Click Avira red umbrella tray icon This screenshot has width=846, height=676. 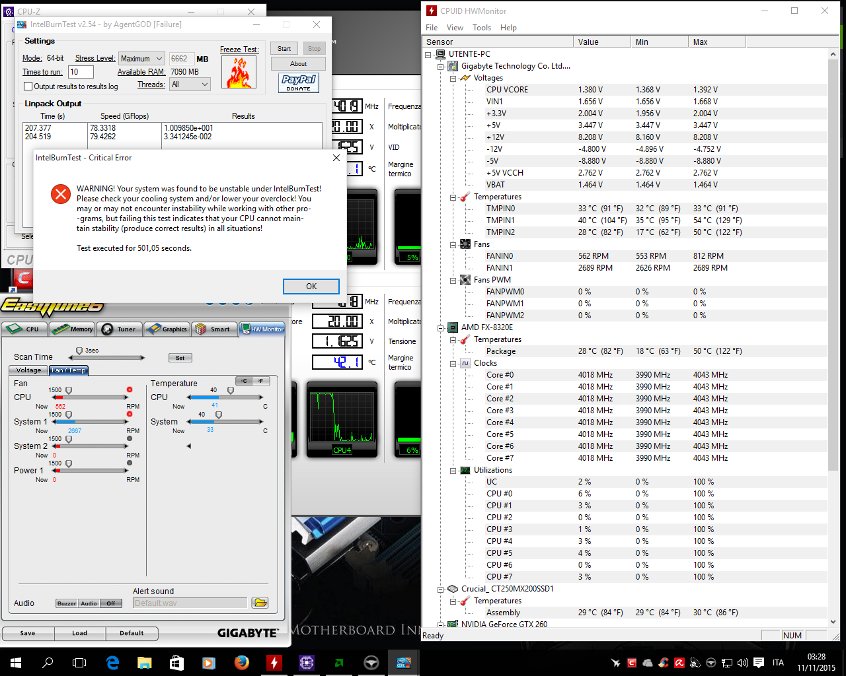[679, 663]
